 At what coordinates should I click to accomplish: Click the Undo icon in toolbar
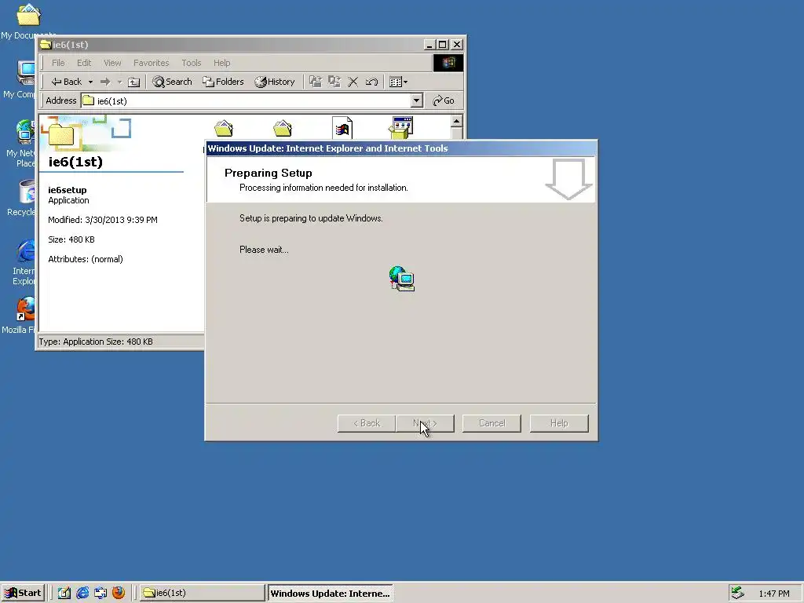click(x=371, y=82)
